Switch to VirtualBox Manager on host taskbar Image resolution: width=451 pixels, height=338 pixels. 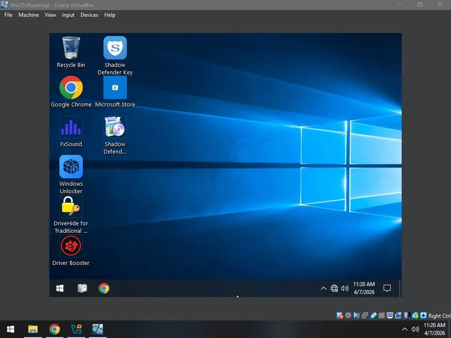pyautogui.click(x=76, y=329)
